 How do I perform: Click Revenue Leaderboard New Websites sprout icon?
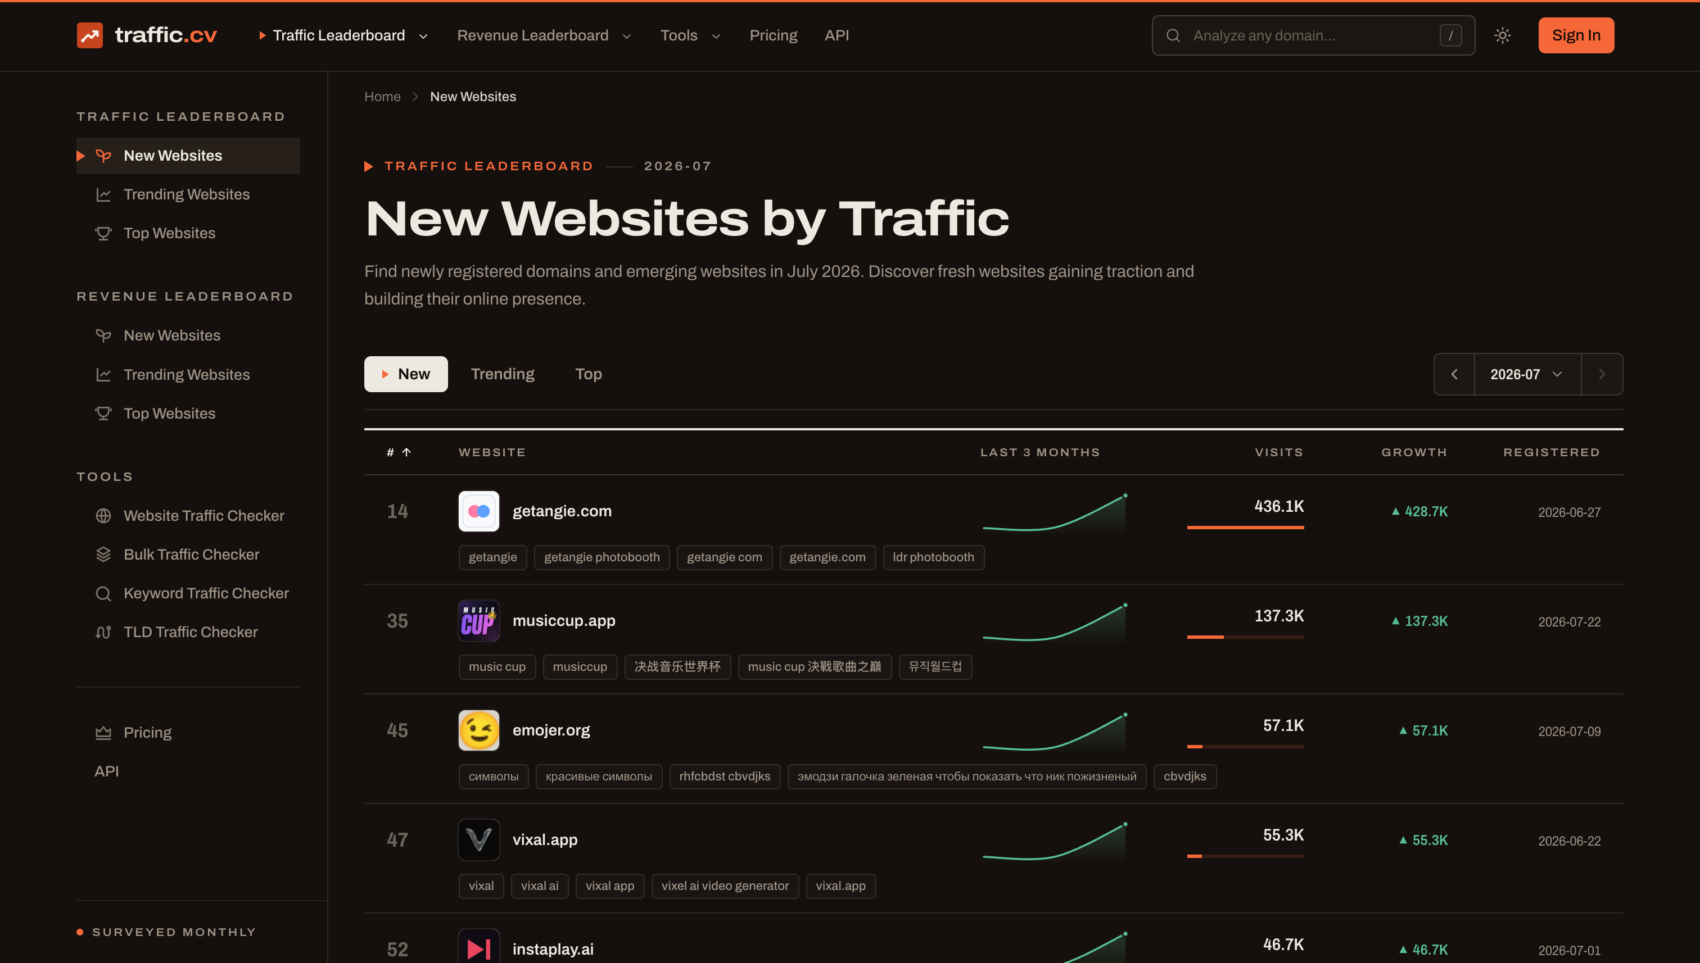tap(103, 336)
